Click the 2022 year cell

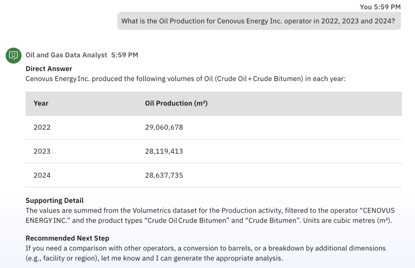point(42,127)
